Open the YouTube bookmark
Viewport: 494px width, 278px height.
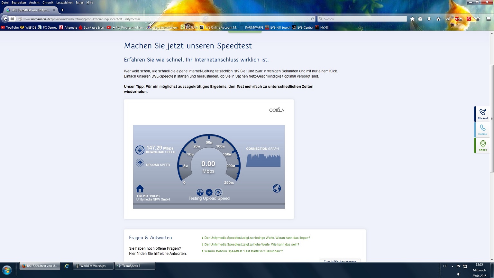coord(10,27)
